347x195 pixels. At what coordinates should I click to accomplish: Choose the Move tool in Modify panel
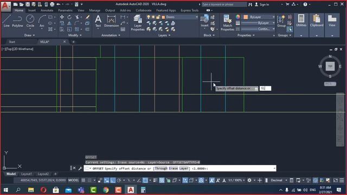point(62,17)
